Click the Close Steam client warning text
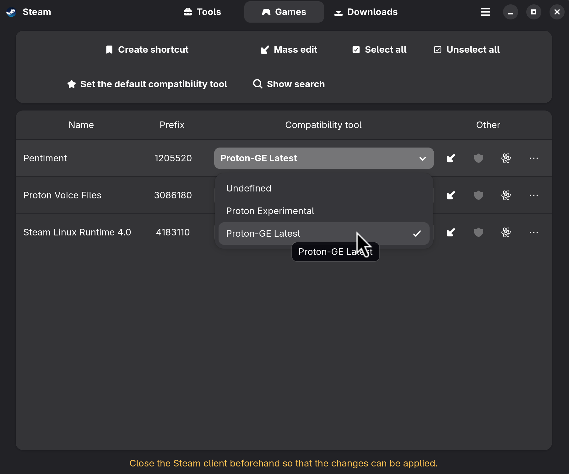 click(x=284, y=463)
